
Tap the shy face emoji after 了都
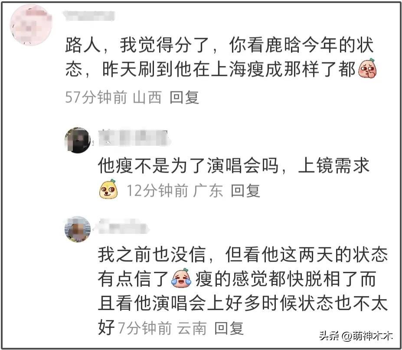[x=368, y=68]
